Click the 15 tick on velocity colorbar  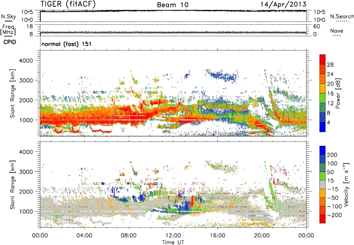pyautogui.click(x=330, y=181)
